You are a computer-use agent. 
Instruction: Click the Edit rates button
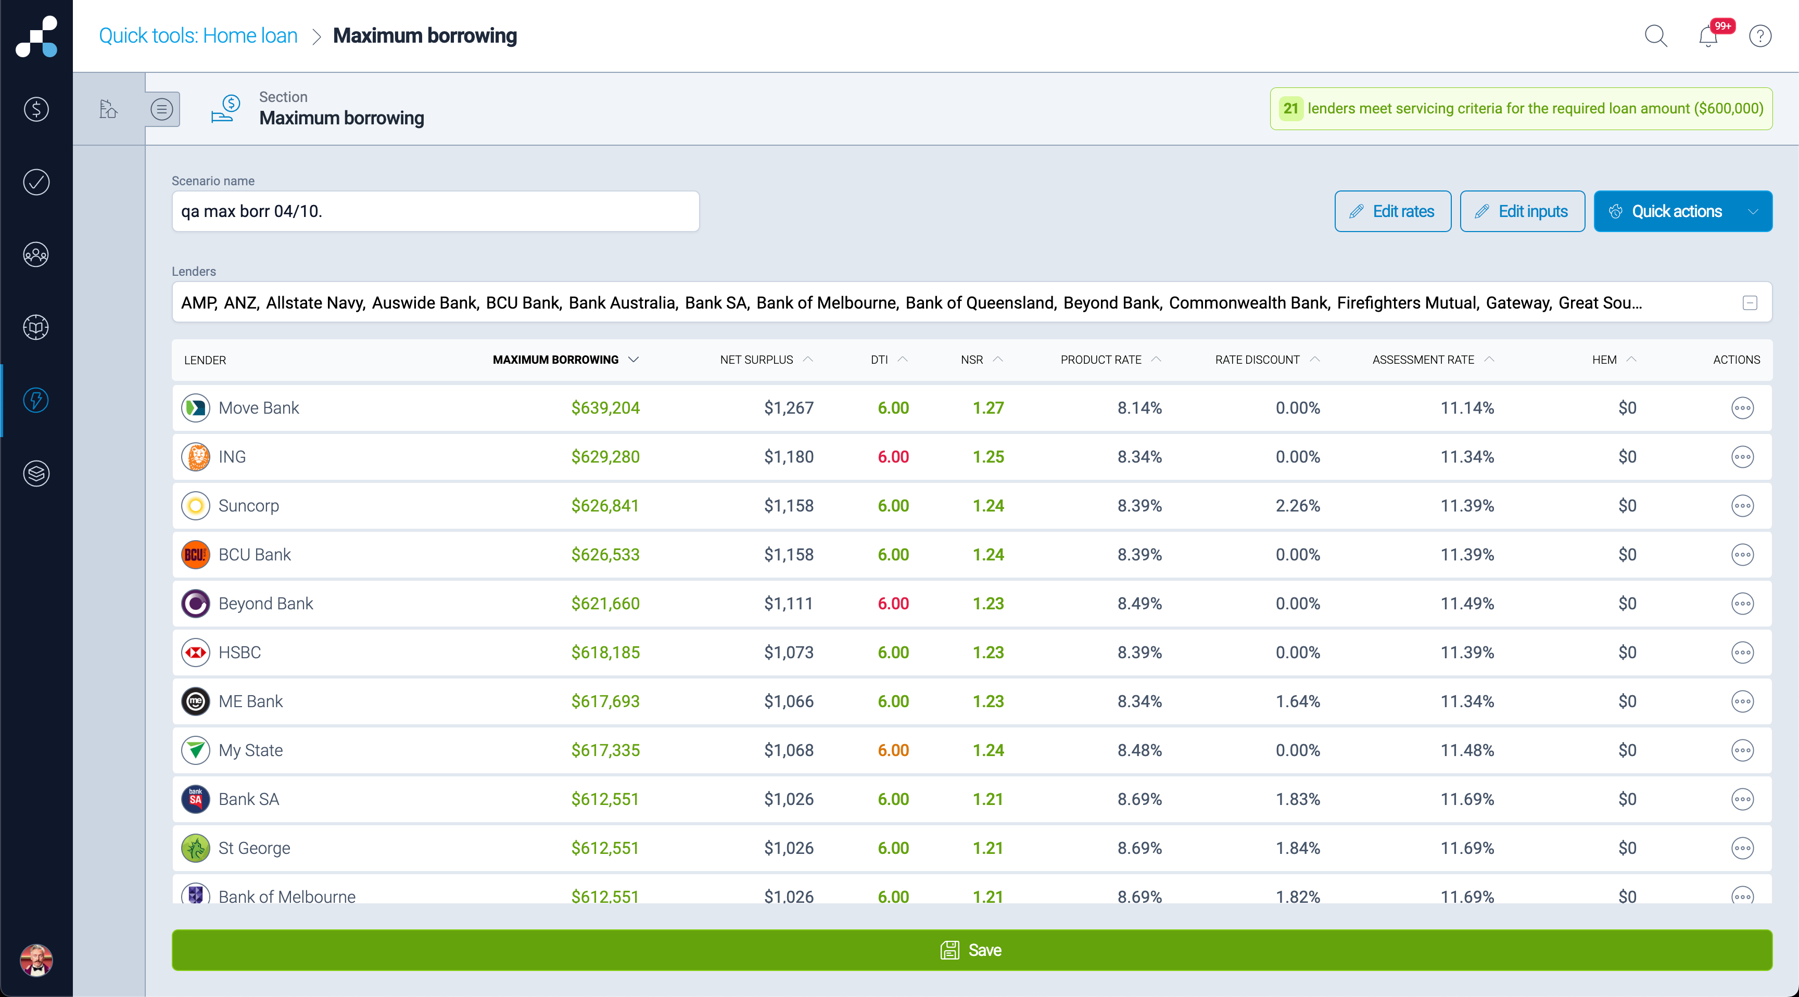click(1392, 211)
